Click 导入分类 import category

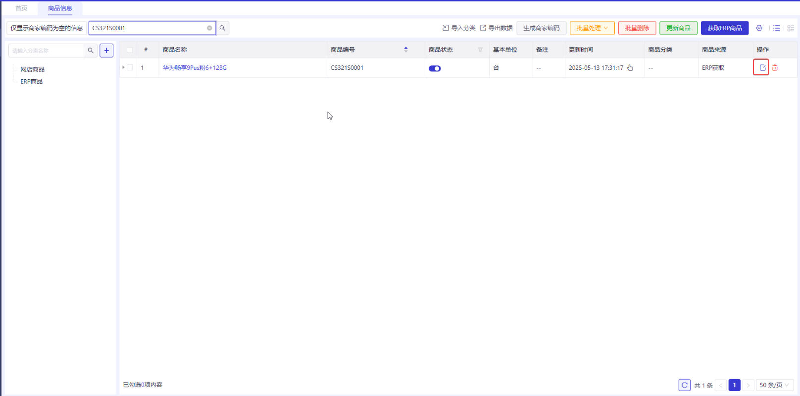[459, 28]
